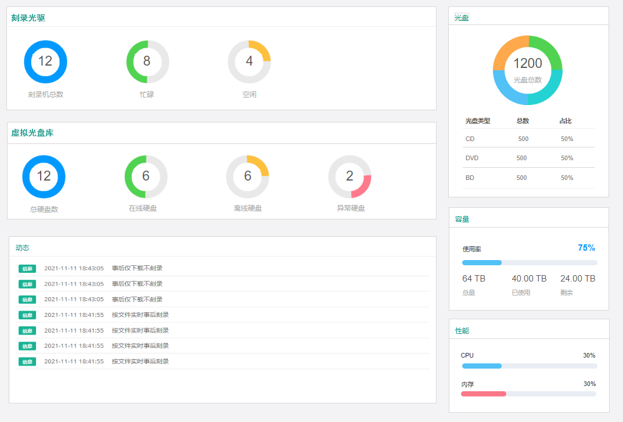This screenshot has width=623, height=422.
Task: Click the 虚拟光盘库 panel title
Action: 33,133
